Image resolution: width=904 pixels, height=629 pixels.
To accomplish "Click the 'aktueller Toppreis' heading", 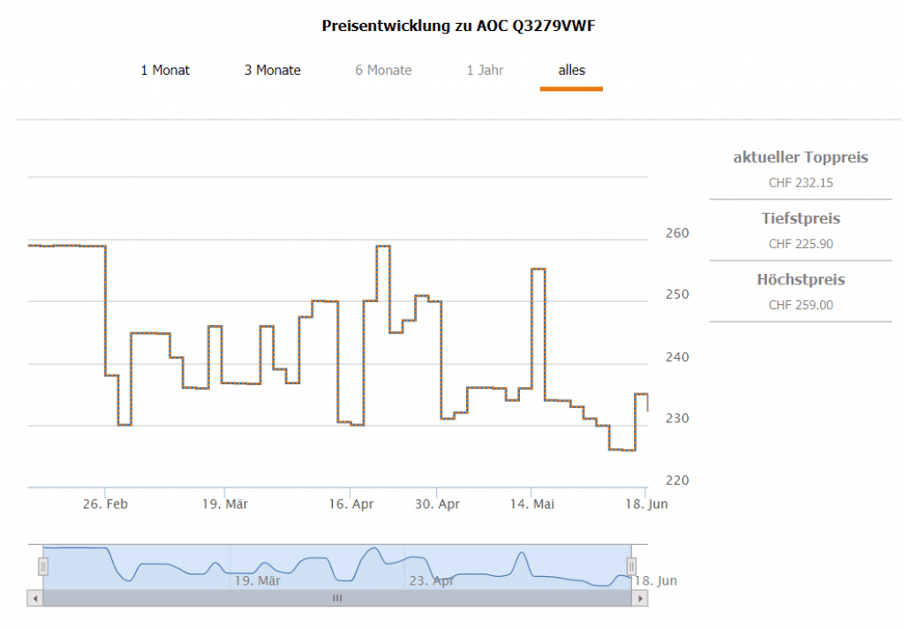I will [801, 157].
